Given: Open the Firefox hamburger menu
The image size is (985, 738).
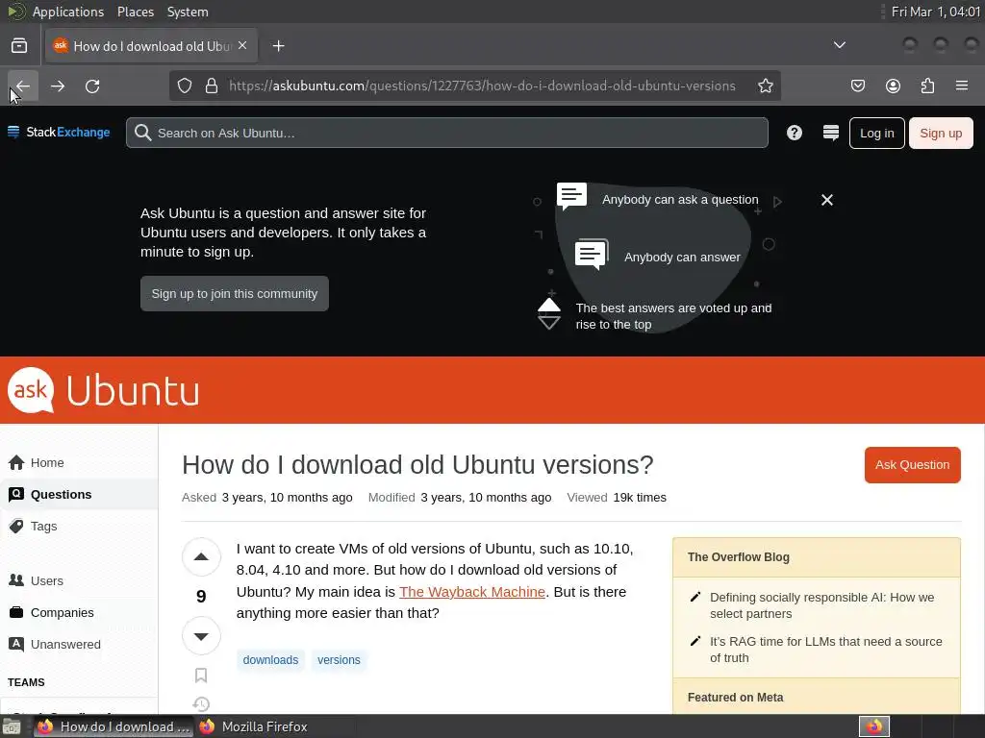Looking at the screenshot, I should click(x=962, y=86).
